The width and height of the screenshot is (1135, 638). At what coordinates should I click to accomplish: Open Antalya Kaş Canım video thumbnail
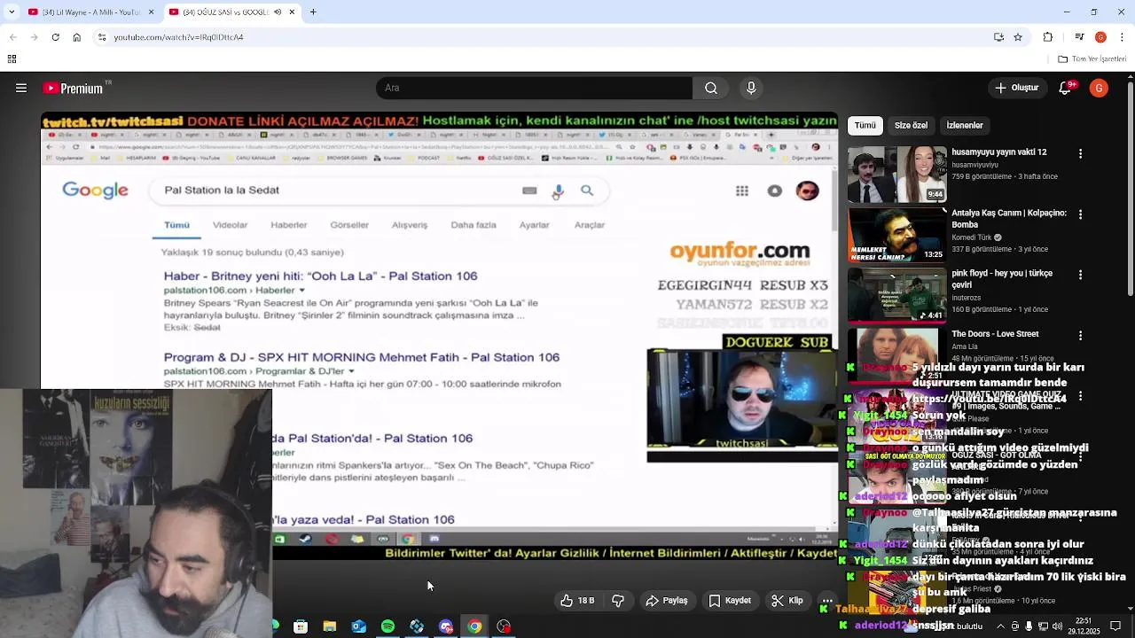[897, 235]
